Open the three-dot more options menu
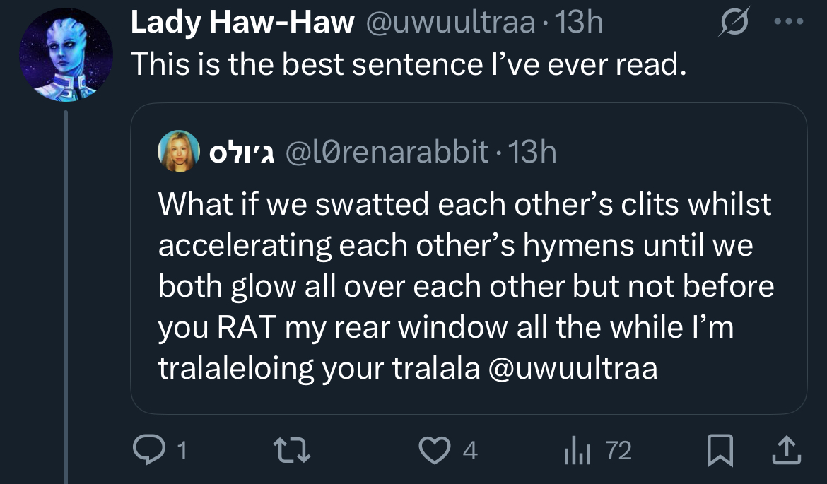827x484 pixels. point(790,23)
